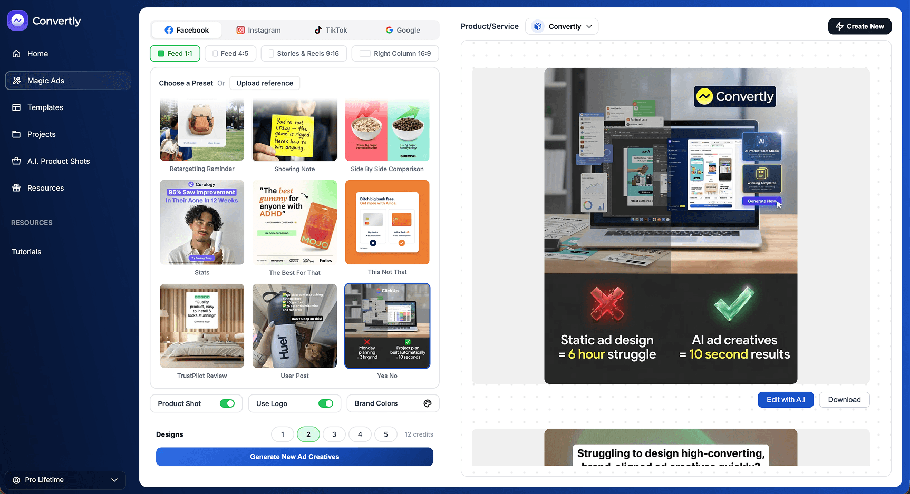Click the Home house icon
This screenshot has width=910, height=494.
16,54
